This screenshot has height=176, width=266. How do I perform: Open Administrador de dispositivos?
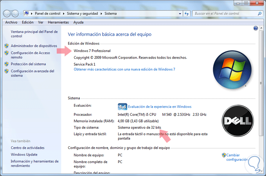coord(34,46)
